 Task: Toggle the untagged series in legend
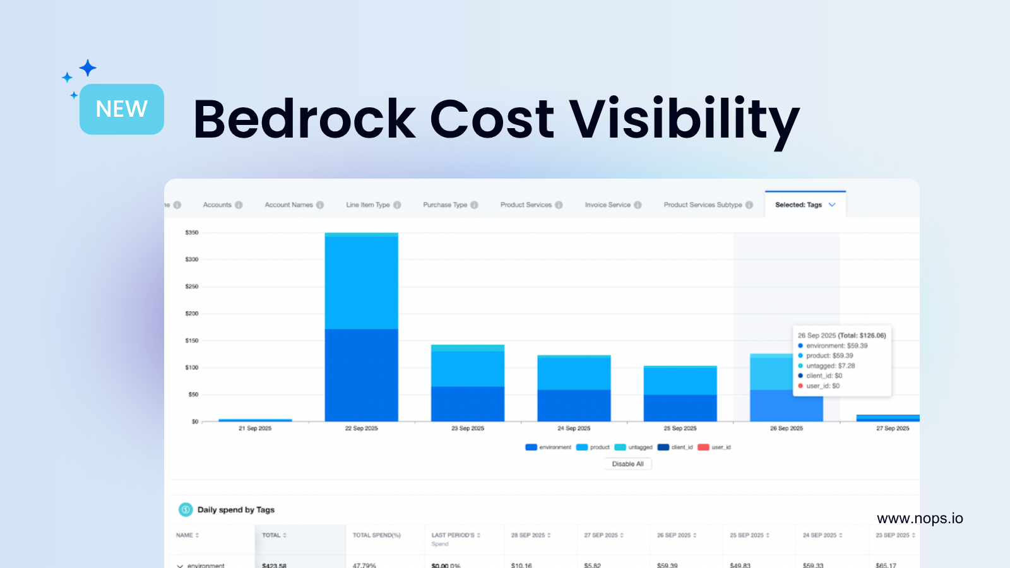click(633, 447)
